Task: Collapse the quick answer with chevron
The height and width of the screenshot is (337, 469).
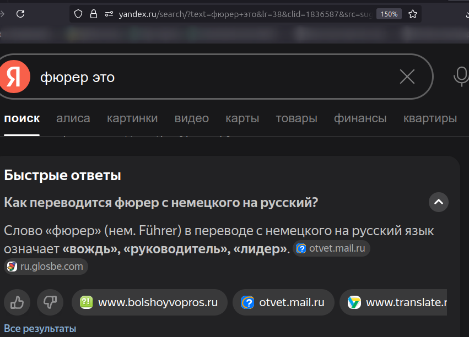Action: click(439, 202)
